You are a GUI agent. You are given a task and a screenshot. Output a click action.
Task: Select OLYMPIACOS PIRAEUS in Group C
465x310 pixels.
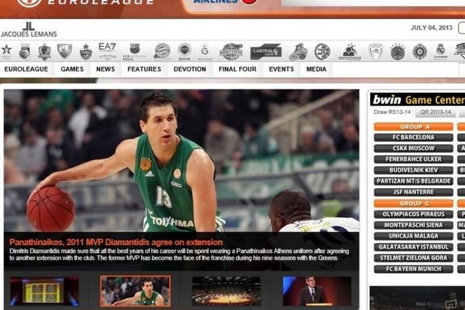(413, 214)
